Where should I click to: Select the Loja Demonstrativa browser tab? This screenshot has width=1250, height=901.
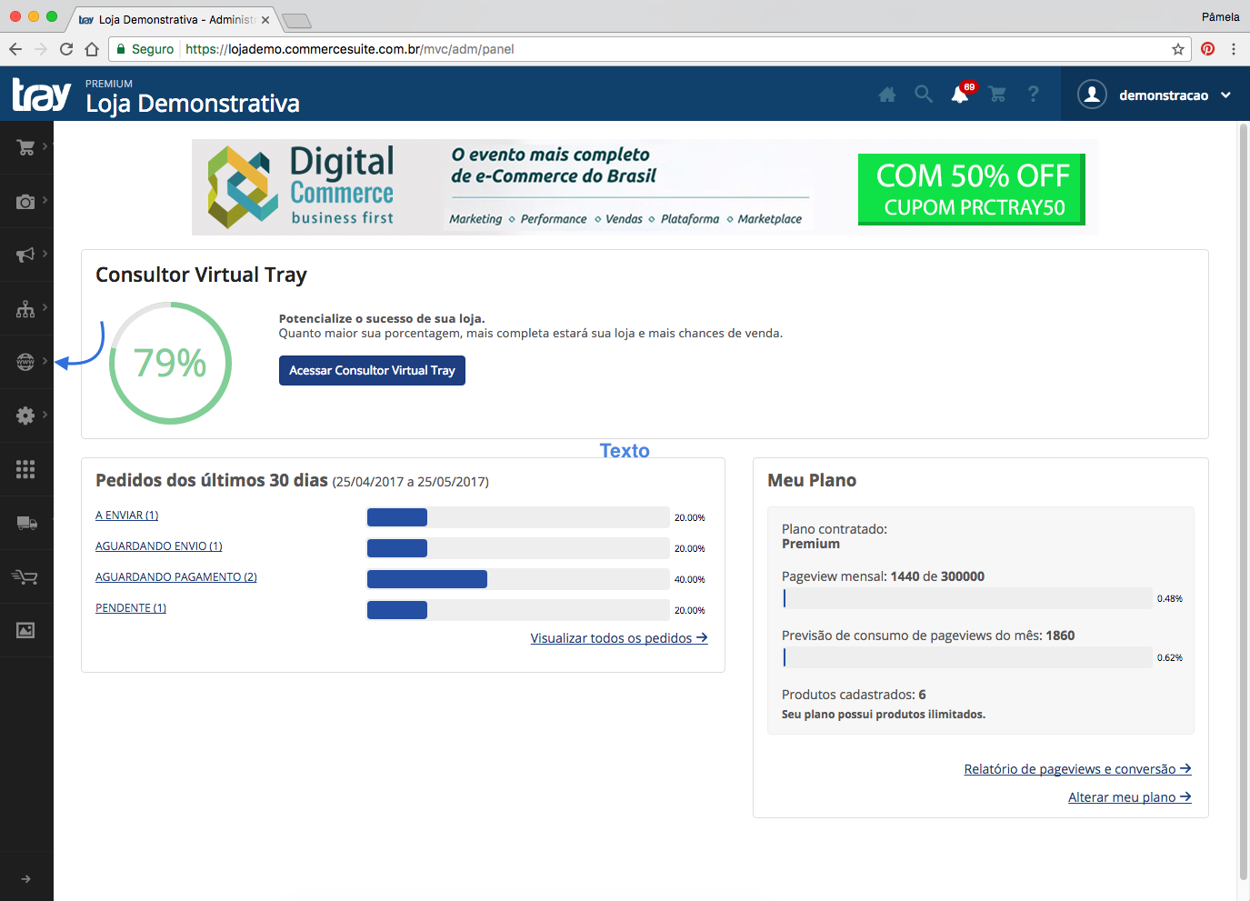(x=173, y=20)
